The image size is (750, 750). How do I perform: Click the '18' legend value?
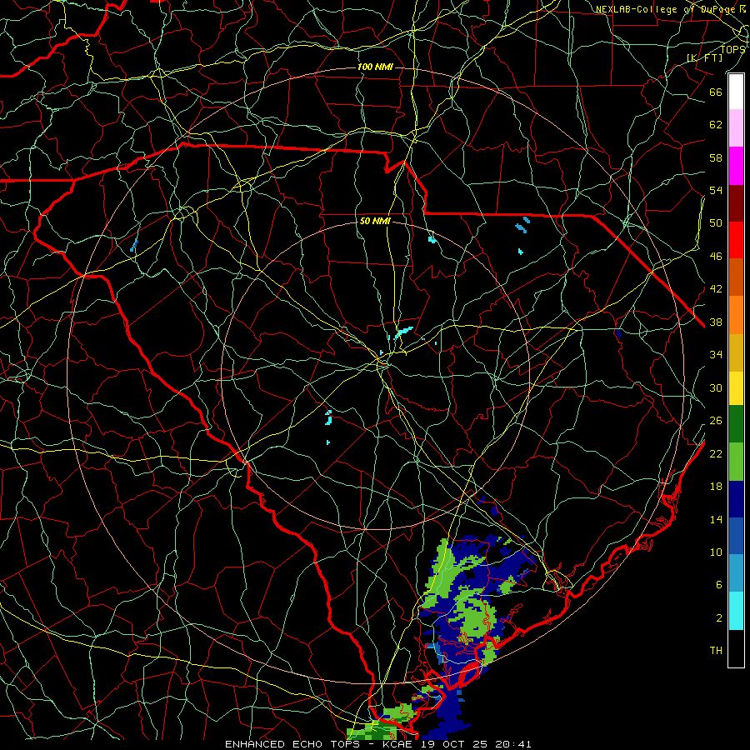pos(716,487)
